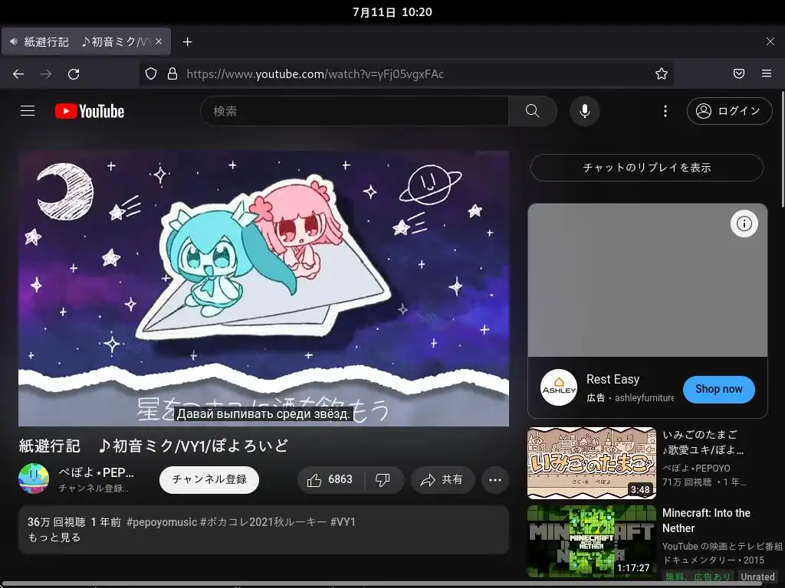Open #VY1 hashtag link
Viewport: 785px width, 588px height.
coord(343,522)
